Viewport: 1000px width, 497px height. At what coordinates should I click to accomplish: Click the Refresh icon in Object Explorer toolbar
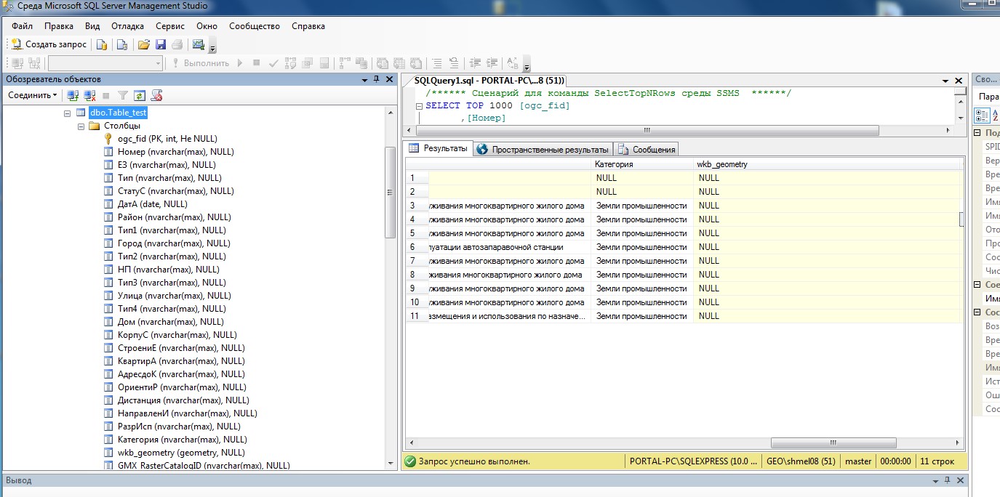coord(140,94)
